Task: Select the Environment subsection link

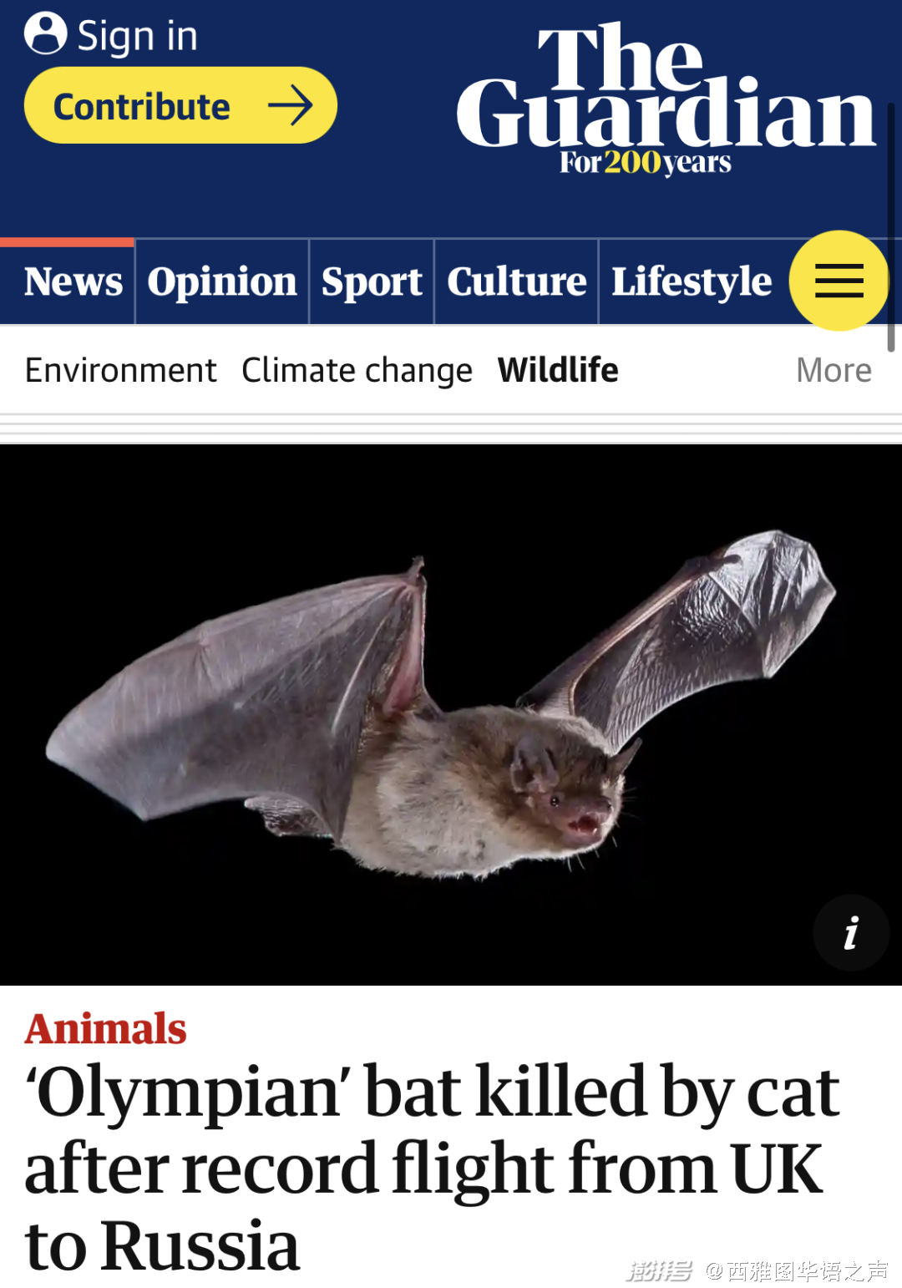Action: 121,370
